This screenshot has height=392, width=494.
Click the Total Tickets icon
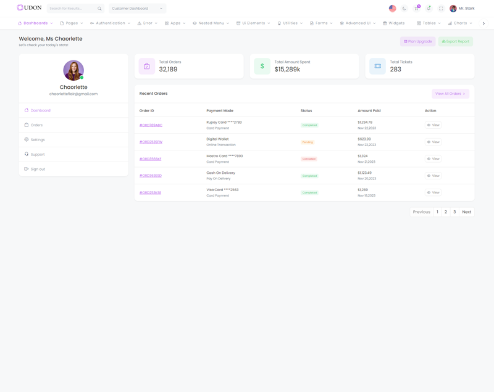(x=377, y=66)
